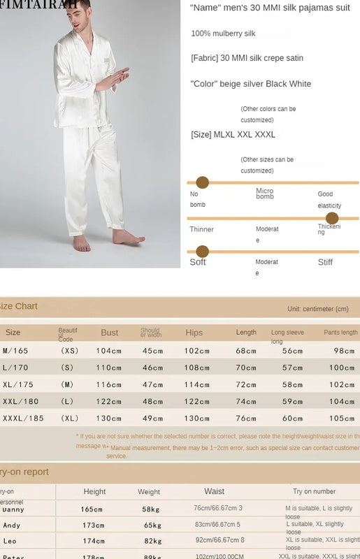Select the M/165 size row label
The width and height of the screenshot is (360, 559).
(15, 351)
